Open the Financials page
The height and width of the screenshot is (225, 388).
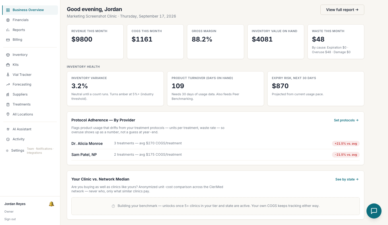tap(30, 20)
